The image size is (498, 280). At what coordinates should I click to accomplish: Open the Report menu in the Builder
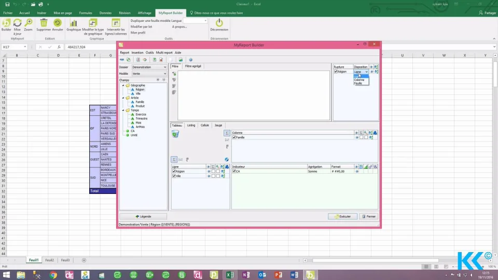(125, 53)
